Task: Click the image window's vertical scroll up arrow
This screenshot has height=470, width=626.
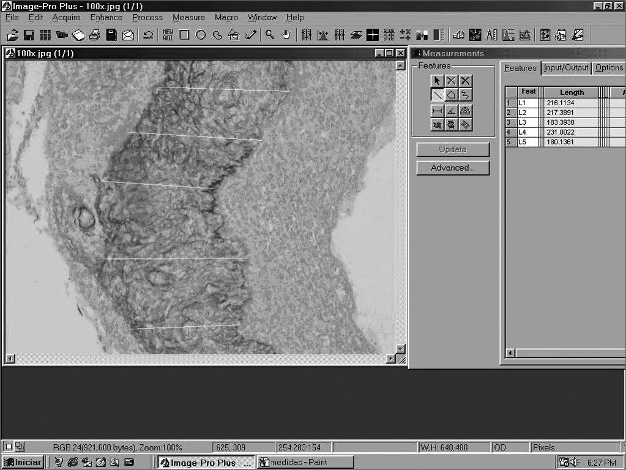Action: 400,65
